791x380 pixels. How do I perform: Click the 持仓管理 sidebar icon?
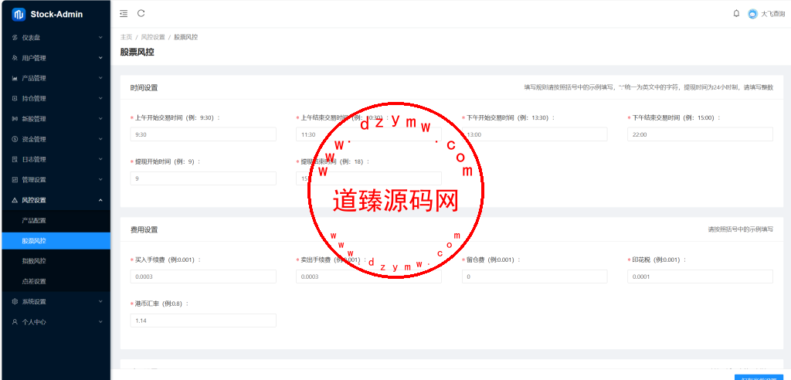tap(15, 98)
